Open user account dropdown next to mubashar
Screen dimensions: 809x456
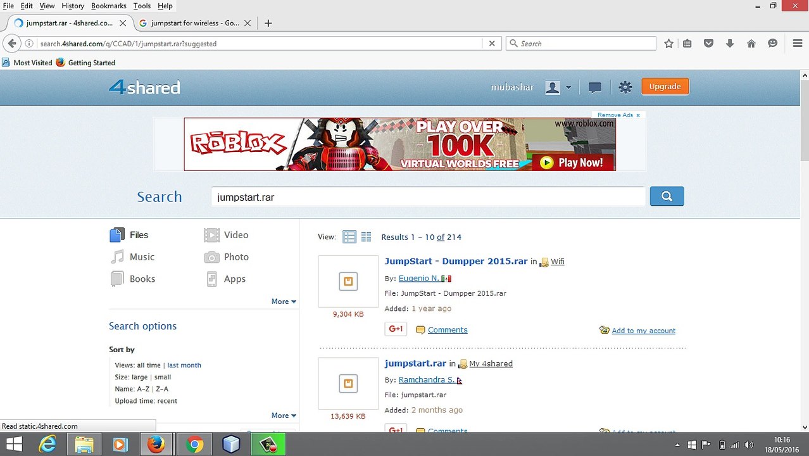coord(568,87)
